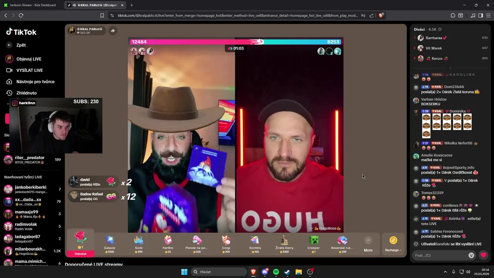The width and height of the screenshot is (494, 278).
Task: Select the Boxerské rukavice gift
Action: pyautogui.click(x=342, y=244)
